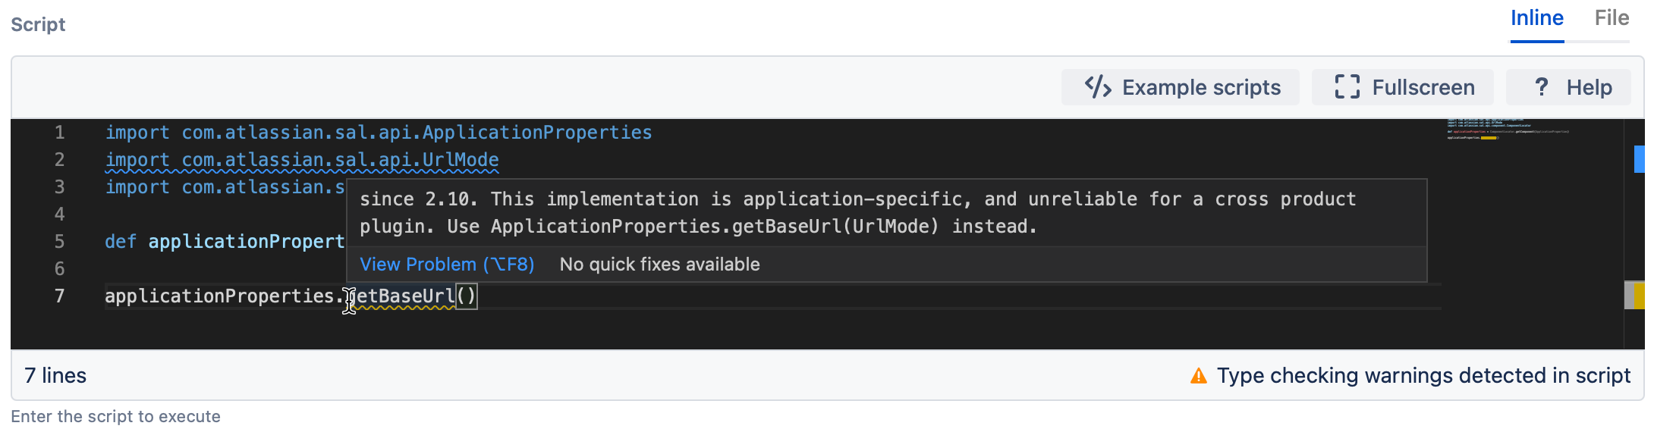This screenshot has height=429, width=1654.
Task: Click the Example scripts code icon
Action: [1098, 87]
